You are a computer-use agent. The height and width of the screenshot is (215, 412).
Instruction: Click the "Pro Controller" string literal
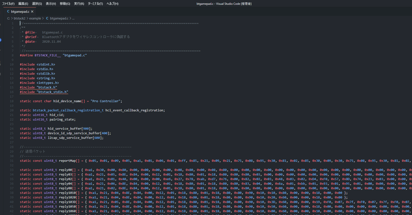(106, 101)
